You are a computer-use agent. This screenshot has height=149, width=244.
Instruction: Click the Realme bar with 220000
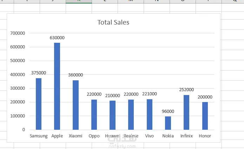(131, 115)
